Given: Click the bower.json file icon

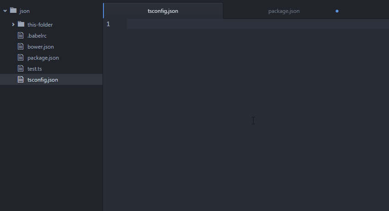Looking at the screenshot, I should (x=21, y=46).
